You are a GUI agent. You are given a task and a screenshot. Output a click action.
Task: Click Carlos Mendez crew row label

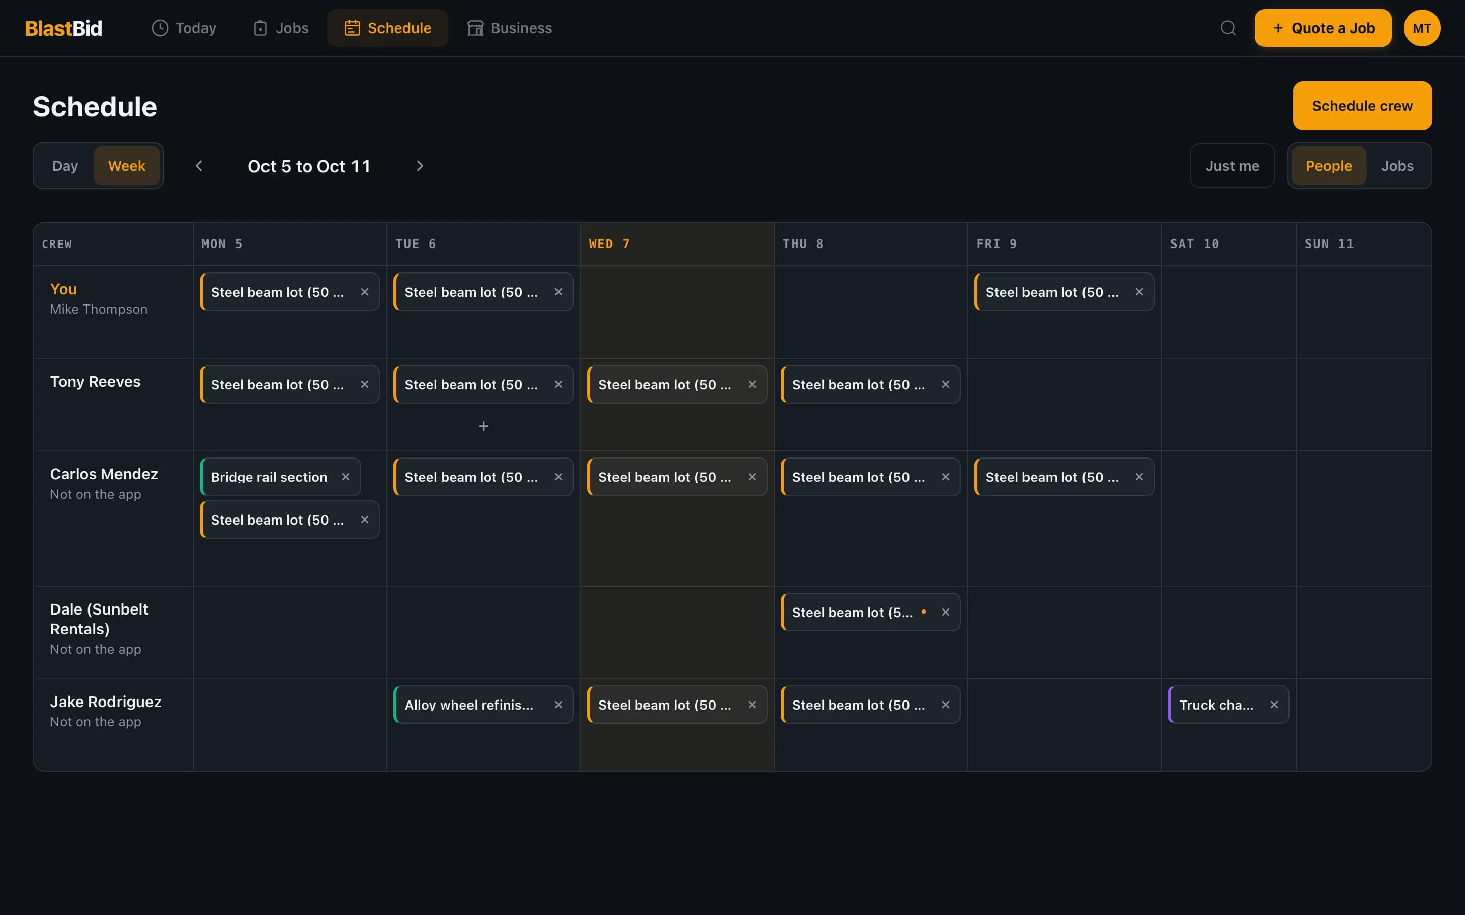point(104,474)
